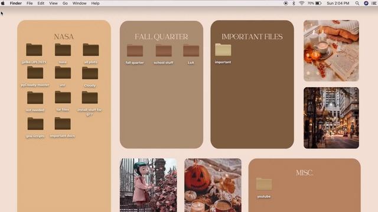Open the View menu
This screenshot has height=212, width=378.
click(x=53, y=3)
